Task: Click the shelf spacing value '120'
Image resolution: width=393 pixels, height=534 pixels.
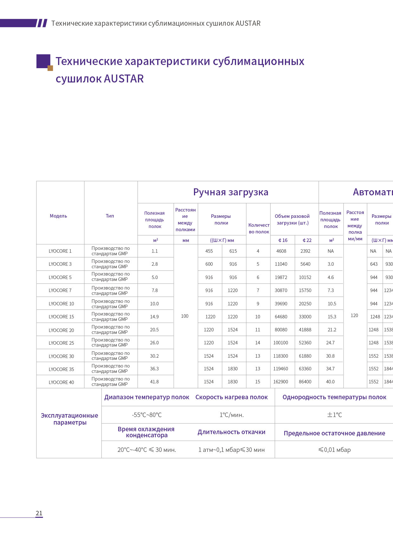Action: (354, 316)
